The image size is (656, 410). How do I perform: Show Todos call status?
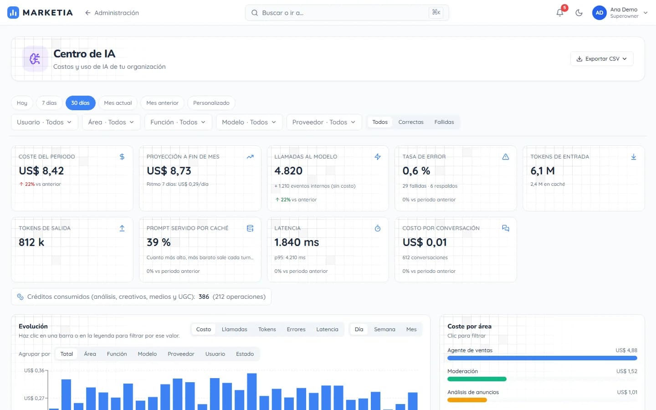click(380, 122)
